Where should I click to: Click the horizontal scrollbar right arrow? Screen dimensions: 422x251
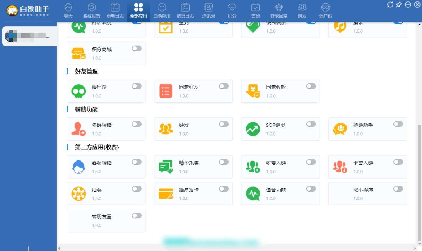(x=415, y=248)
